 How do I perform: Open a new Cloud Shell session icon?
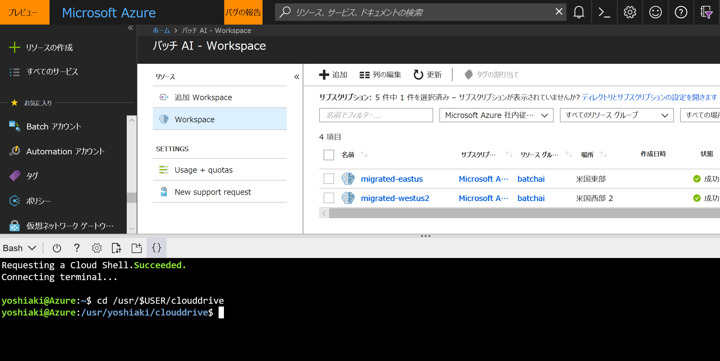(x=136, y=248)
